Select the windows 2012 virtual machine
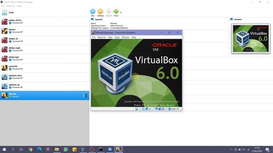The image size is (273, 153). click(44, 77)
